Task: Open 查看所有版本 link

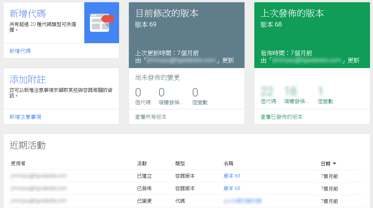Action: point(151,117)
